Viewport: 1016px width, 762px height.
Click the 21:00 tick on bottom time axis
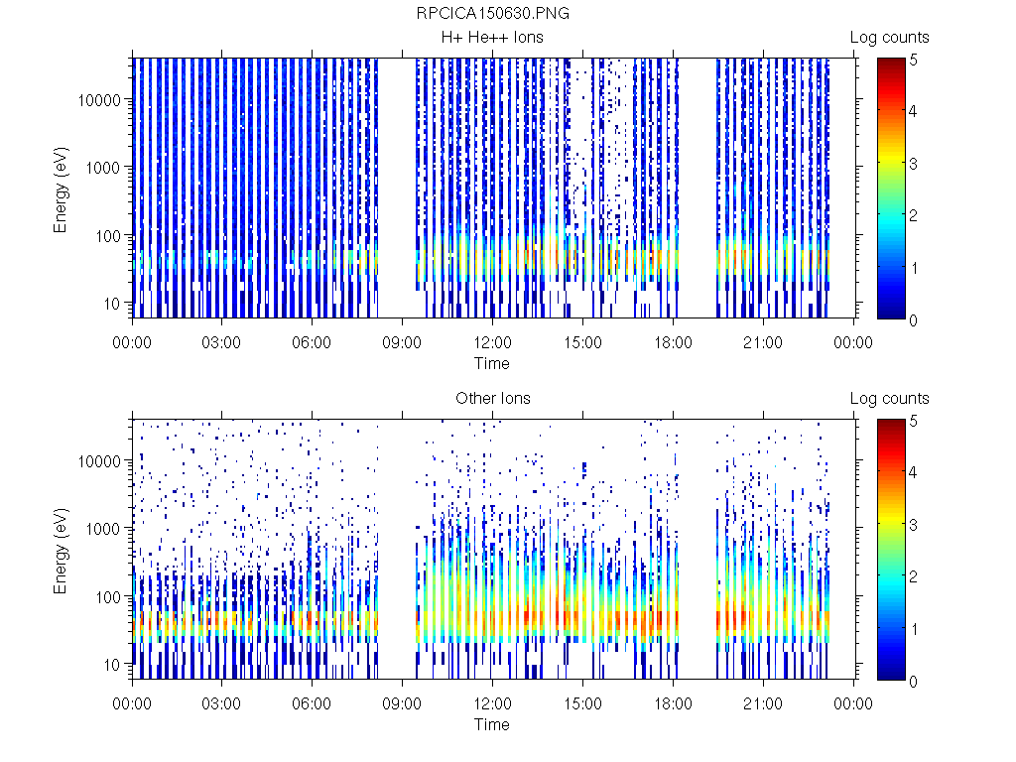tap(763, 704)
